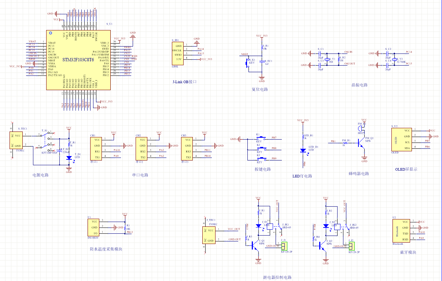Select the U1 DS18B20 sensor block

pos(93,227)
